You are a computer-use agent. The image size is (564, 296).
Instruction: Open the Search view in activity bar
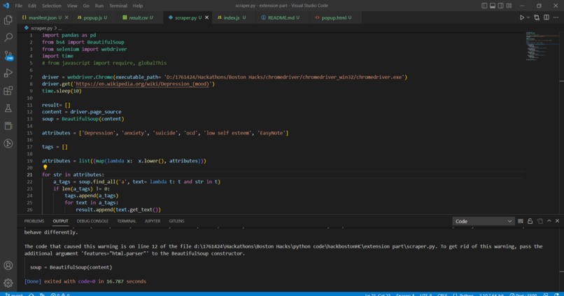[x=8, y=37]
